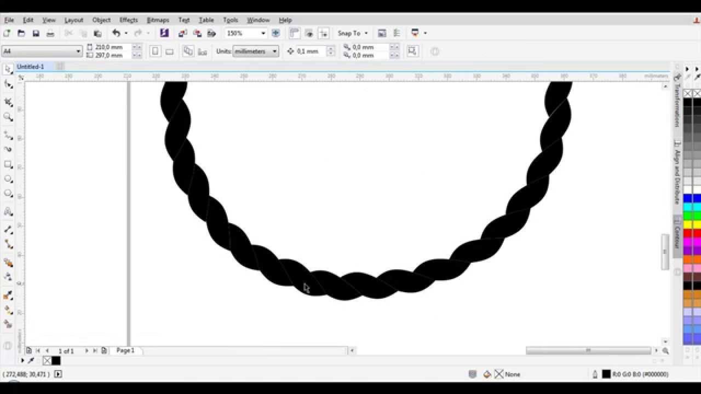Toggle landscape page orientation
This screenshot has height=394, width=701.
tap(170, 51)
